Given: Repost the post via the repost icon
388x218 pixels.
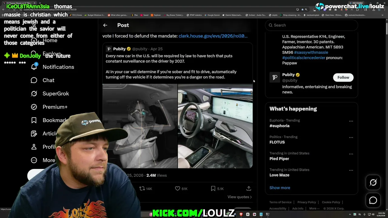Looking at the screenshot, I should pos(142,188).
